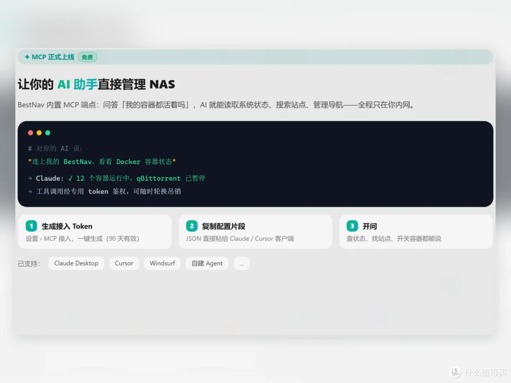Click the Claude: 12 个容器运行中 output line

coord(121,178)
